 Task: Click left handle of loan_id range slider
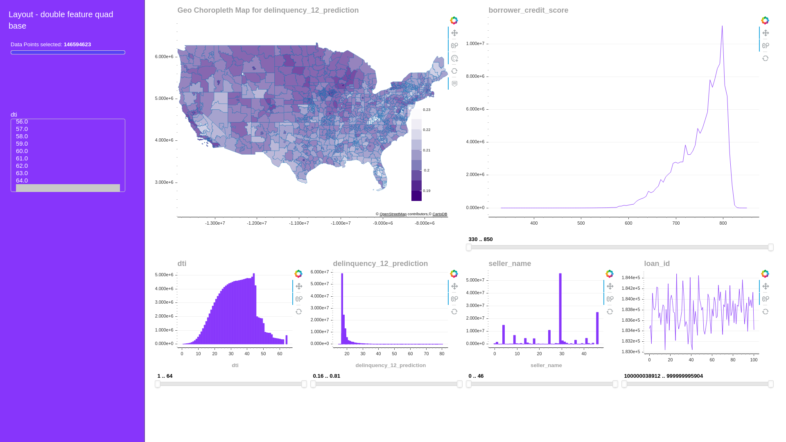tap(624, 384)
